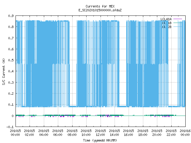Click the y-axis tick label '0.7'
The image size is (191, 143).
[x=11, y=38]
